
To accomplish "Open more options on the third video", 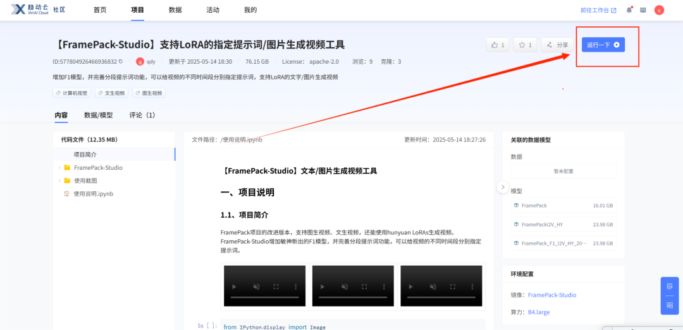I will pos(472,287).
